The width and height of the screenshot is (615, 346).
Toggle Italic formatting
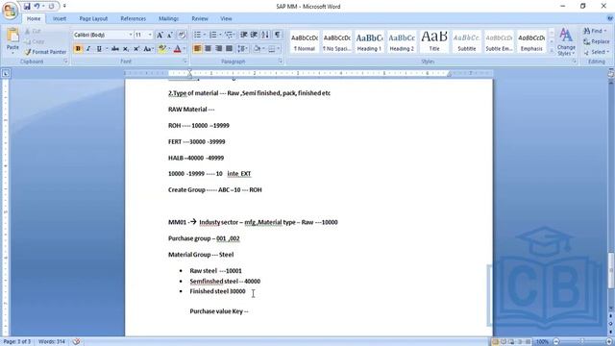click(88, 49)
